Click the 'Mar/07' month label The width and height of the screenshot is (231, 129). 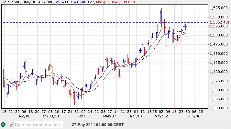pyautogui.click(x=110, y=116)
